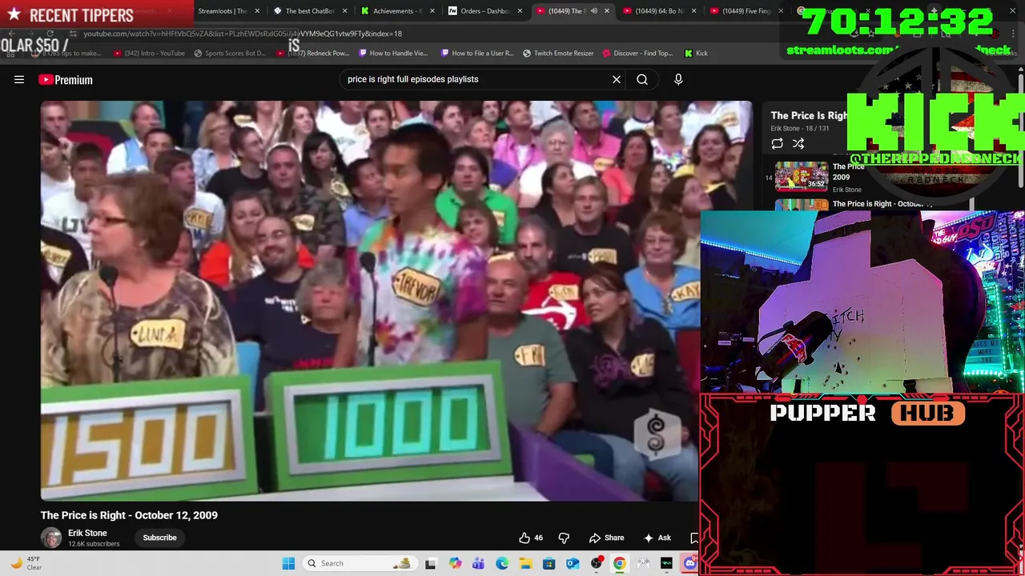Mute the current YouTube tab's speaker icon
This screenshot has width=1025, height=576.
pos(593,11)
